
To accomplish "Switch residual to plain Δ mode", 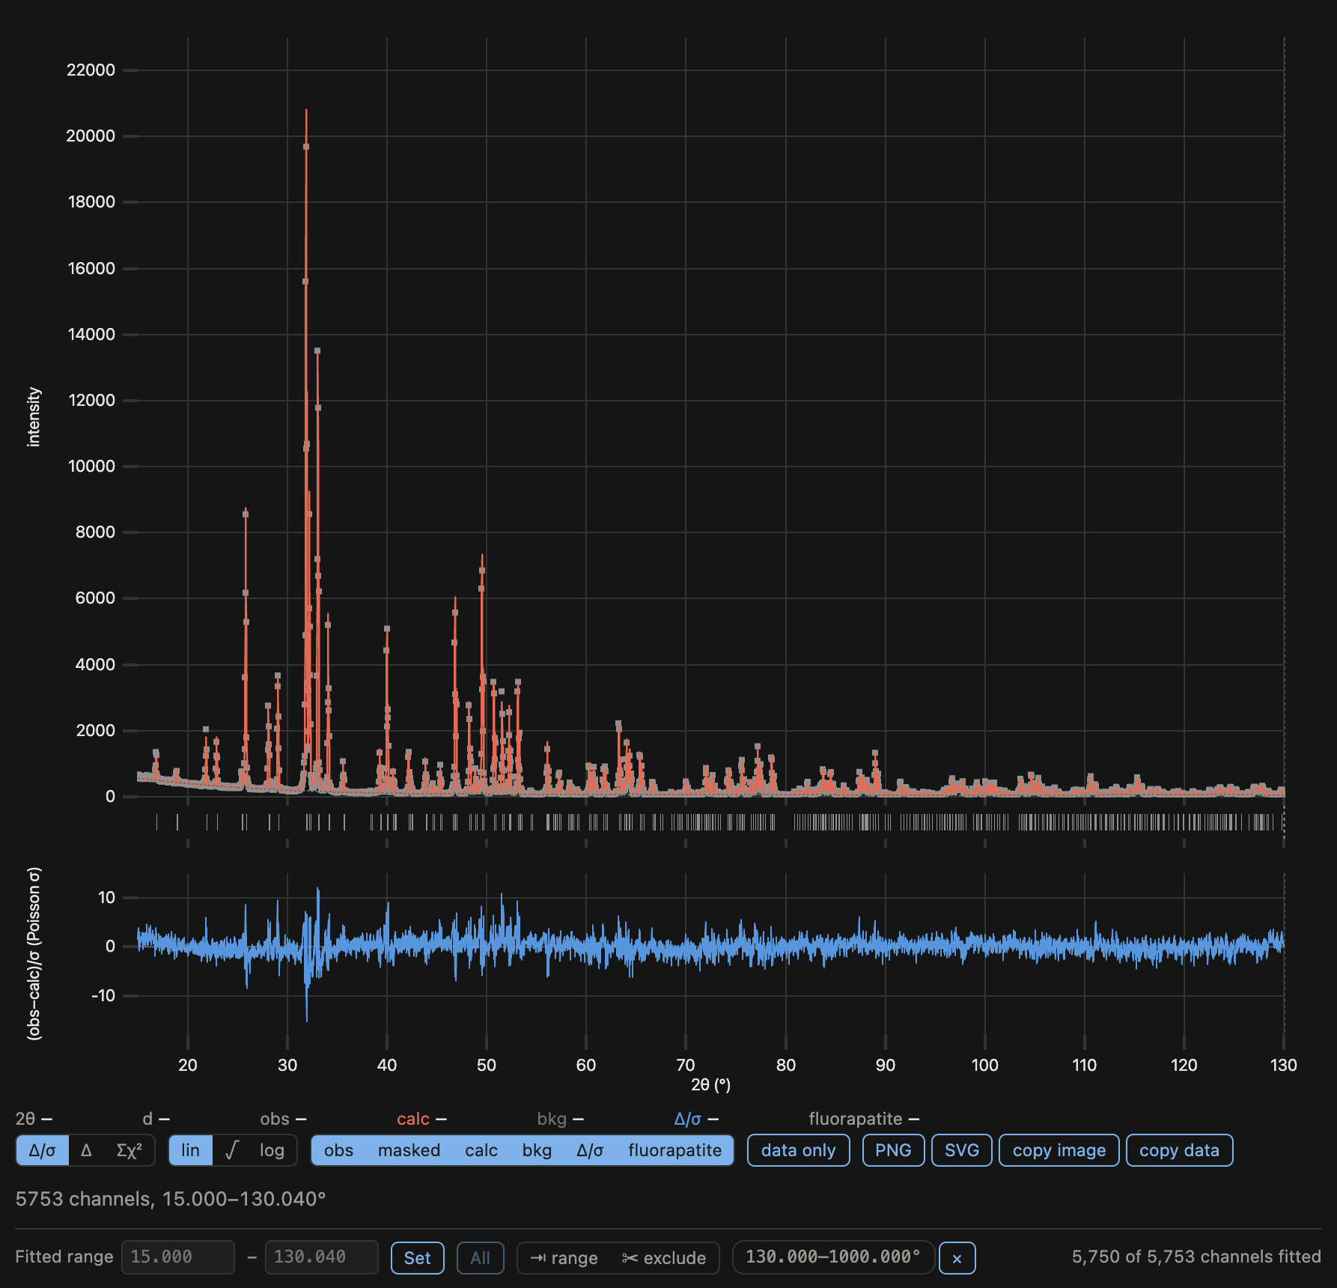I will [x=86, y=1150].
